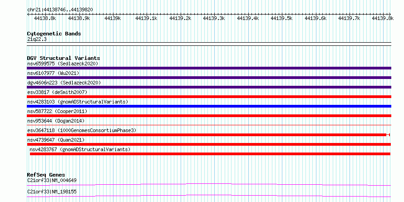The width and height of the screenshot is (404, 202).
Task: Open esv3647118 (1000GenomesConsortiumPhase3) label
Action: 82,131
